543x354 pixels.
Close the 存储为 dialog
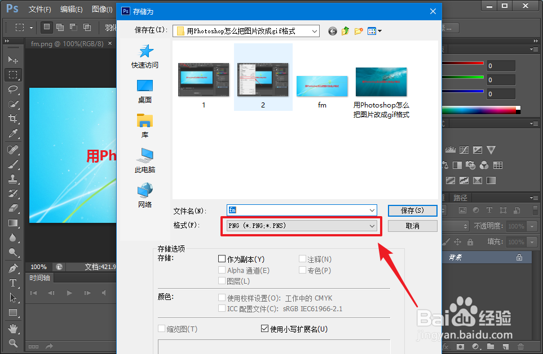click(433, 11)
